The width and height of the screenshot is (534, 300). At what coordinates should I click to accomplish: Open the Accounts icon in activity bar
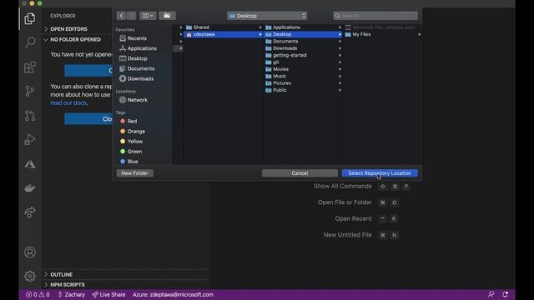pos(30,252)
